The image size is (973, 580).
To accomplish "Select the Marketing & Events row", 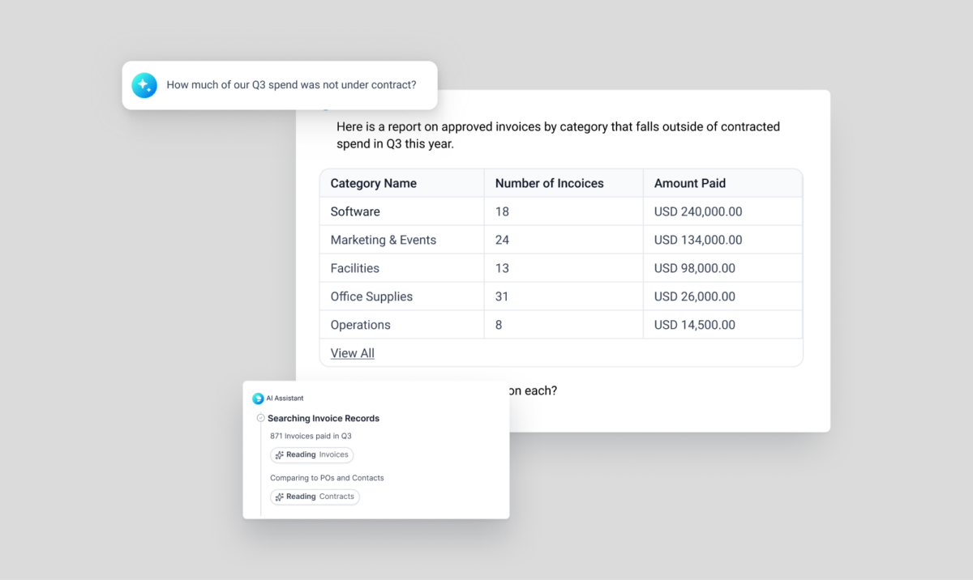I will 383,240.
